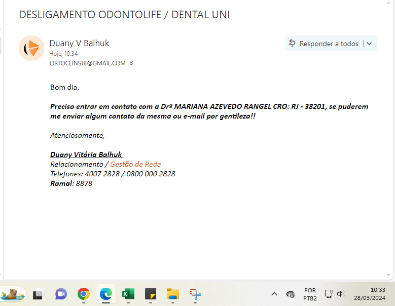Click the OneDrive cloud tray icon

point(291,294)
